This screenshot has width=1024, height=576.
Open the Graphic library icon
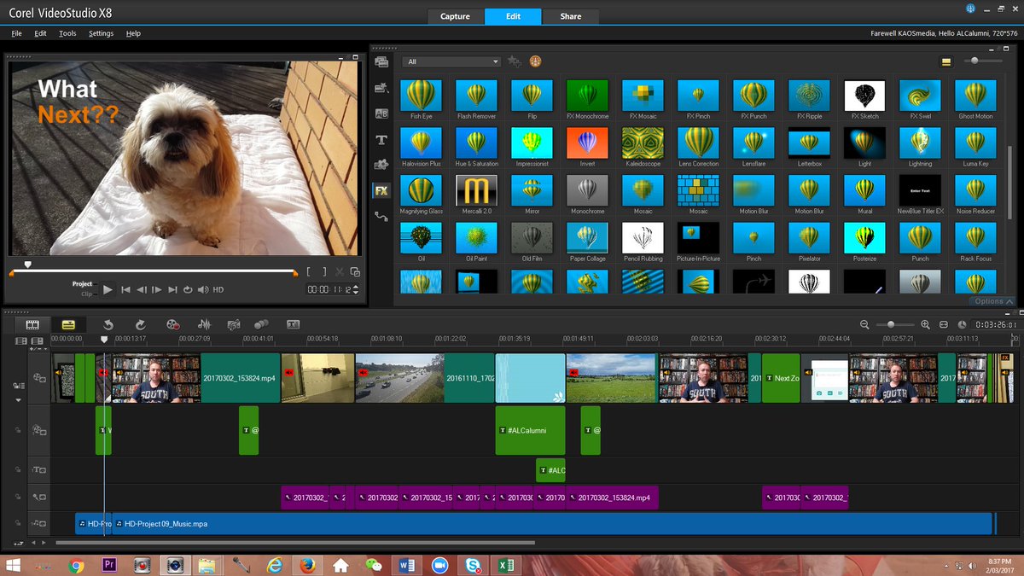[x=381, y=165]
